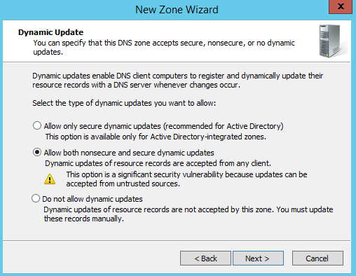Continue with the 'Next >' button
The image size is (356, 276).
point(258,258)
